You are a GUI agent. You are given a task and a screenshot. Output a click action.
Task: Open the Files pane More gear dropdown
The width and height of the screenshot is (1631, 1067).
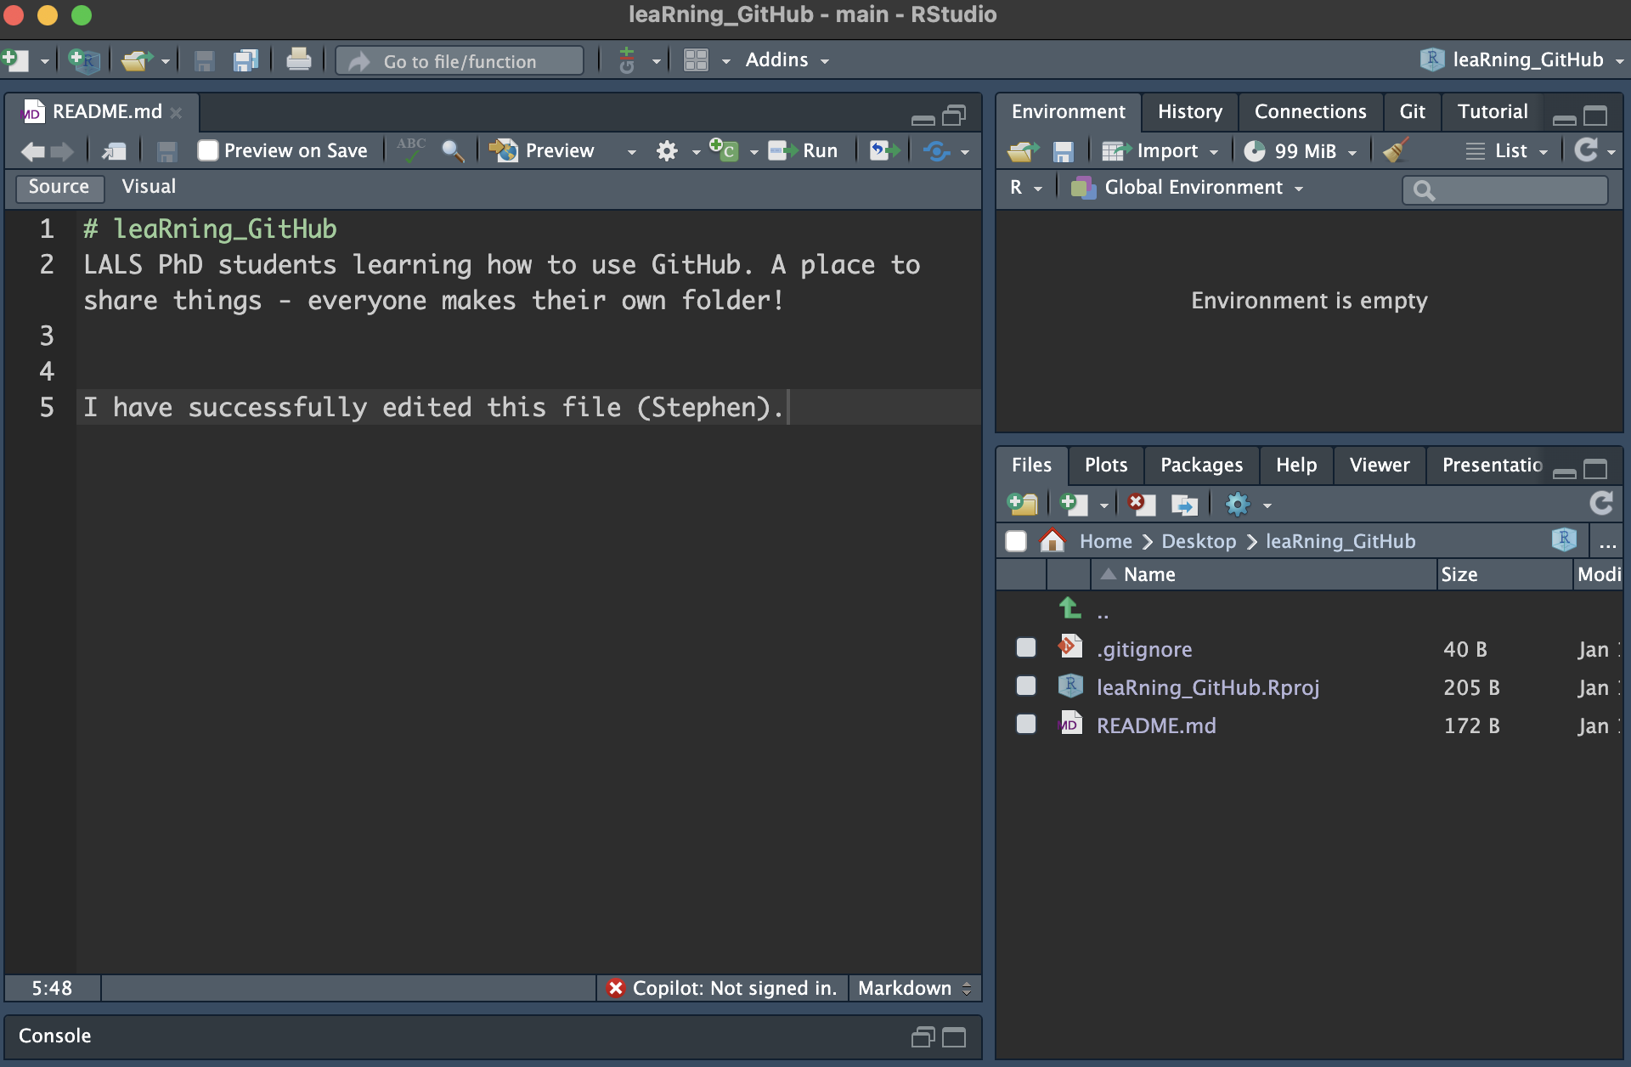1248,505
